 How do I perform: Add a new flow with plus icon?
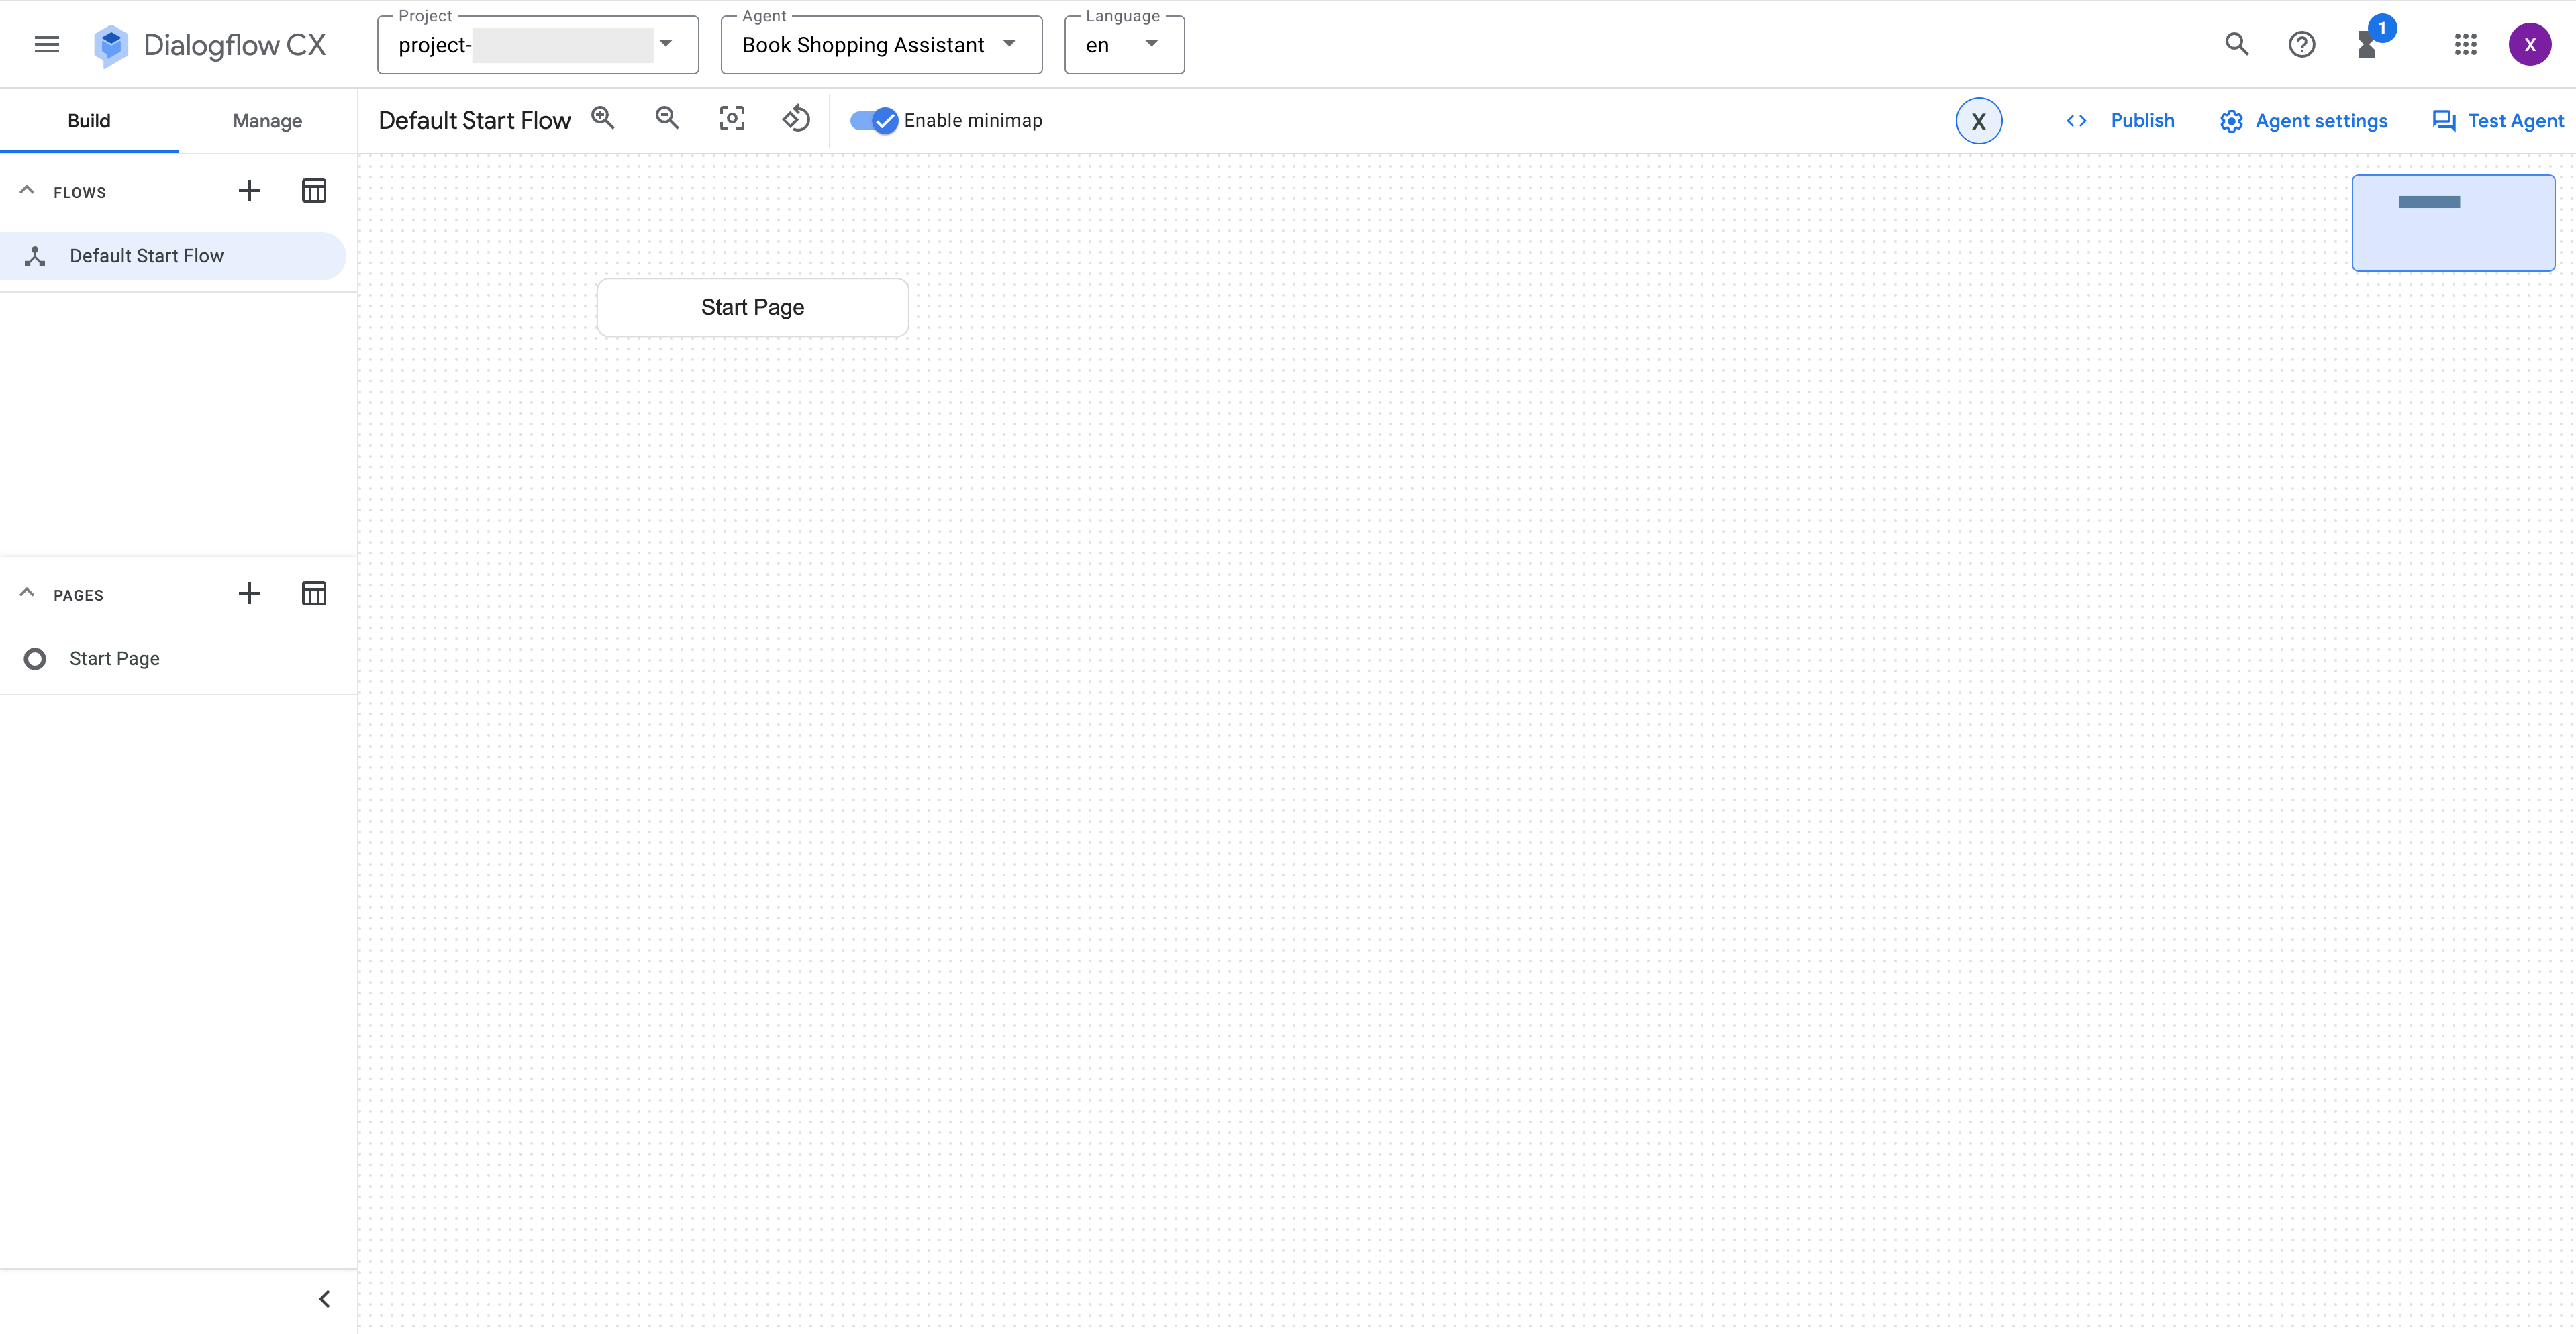click(x=249, y=191)
